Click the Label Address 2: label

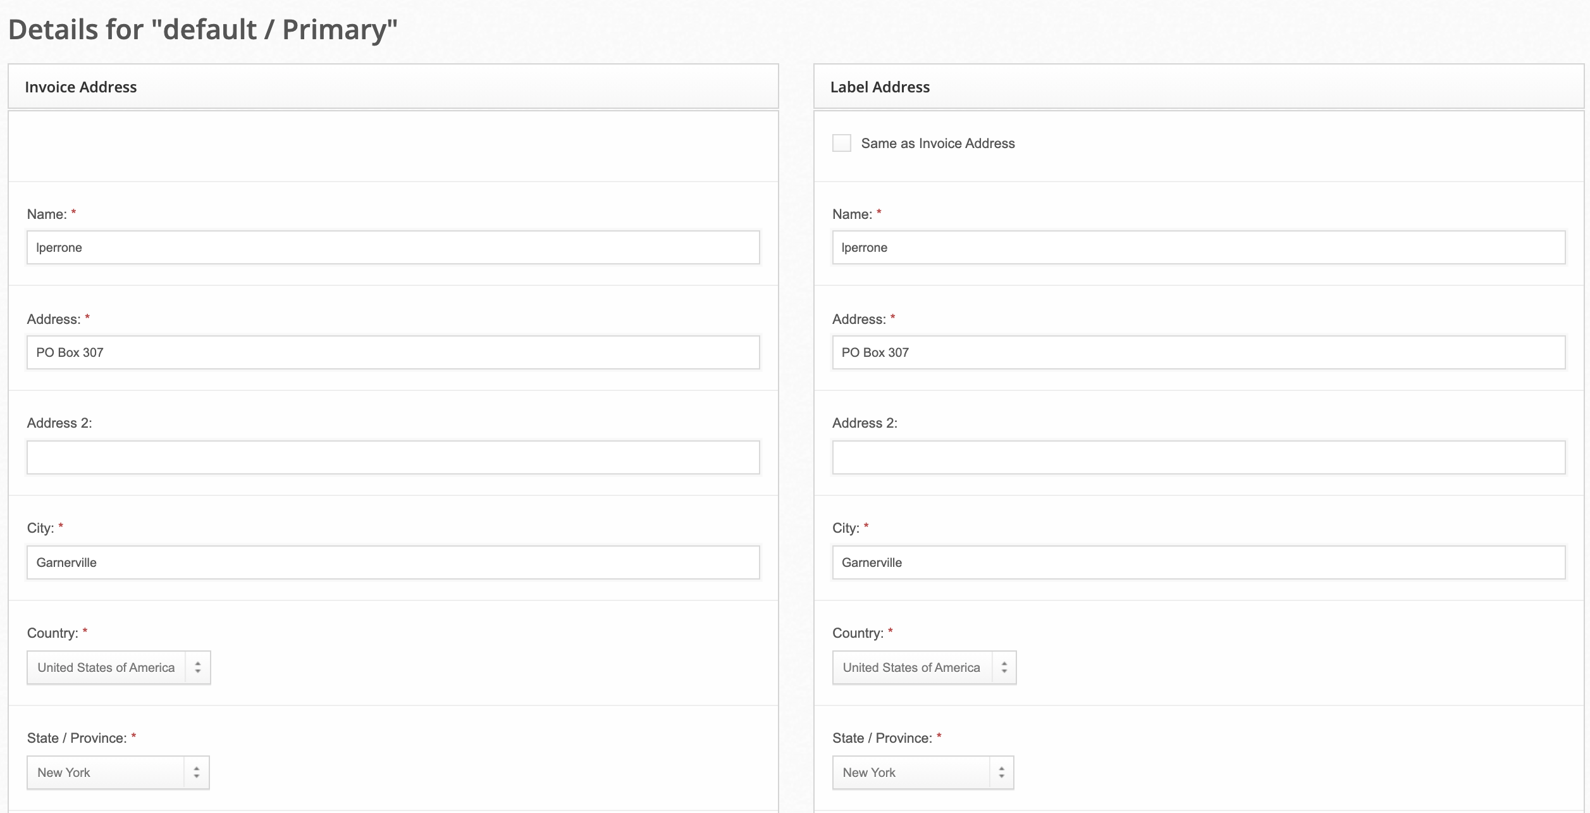click(x=865, y=423)
